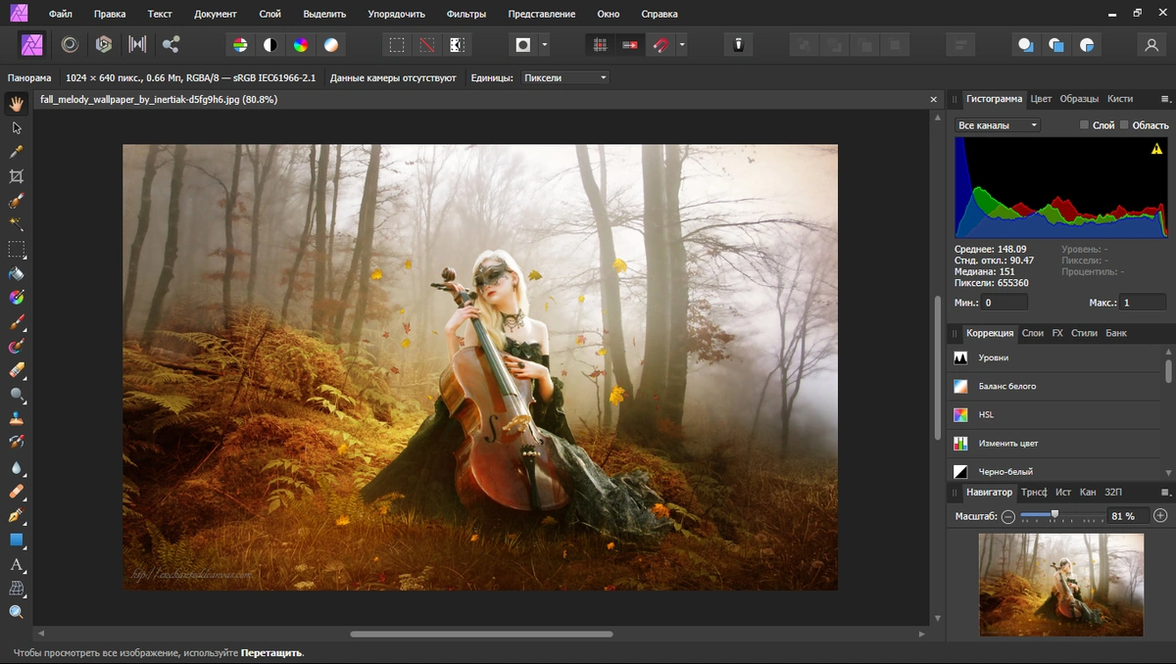Click the Мин. value field
The width and height of the screenshot is (1176, 664).
tap(1004, 303)
